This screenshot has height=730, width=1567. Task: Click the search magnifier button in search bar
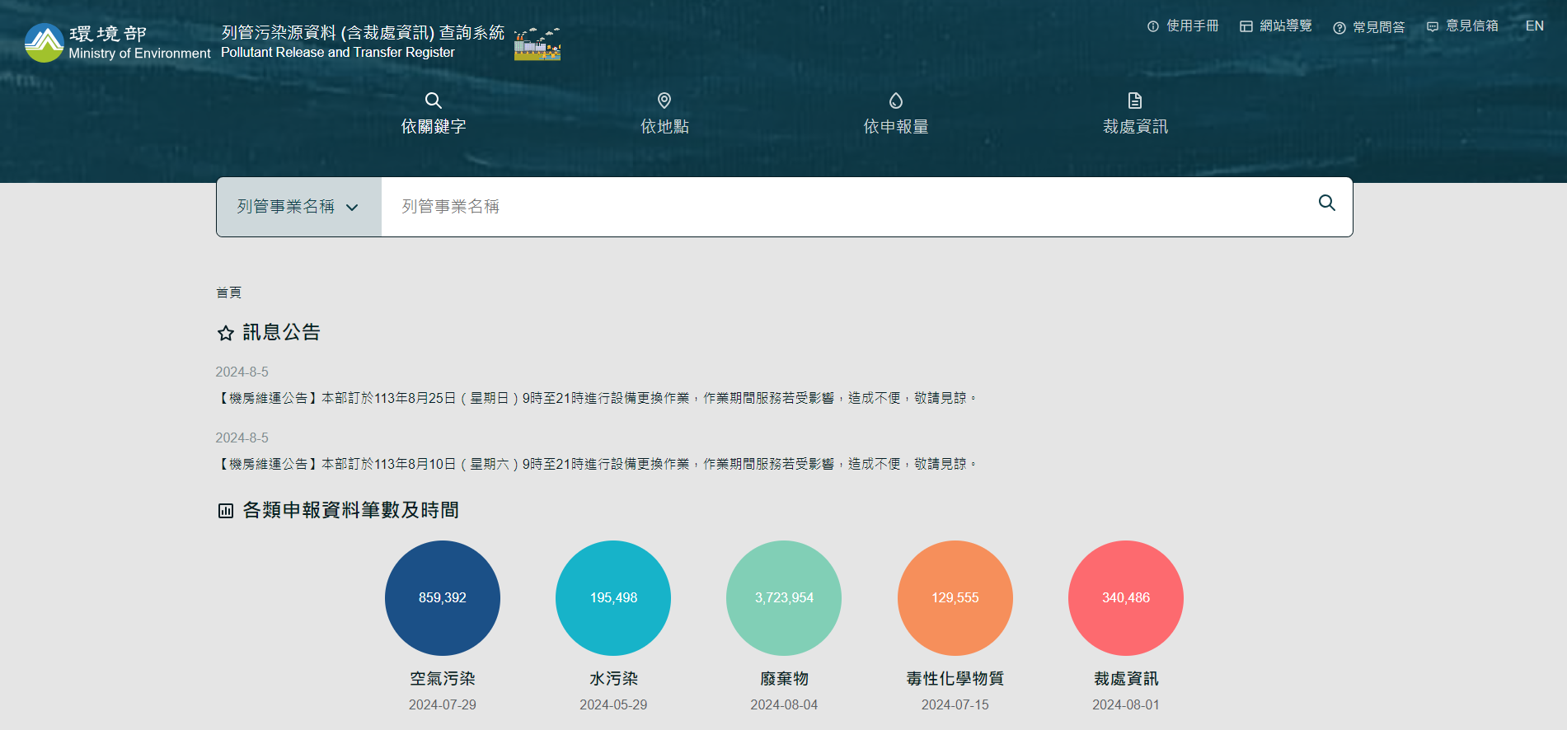click(x=1327, y=203)
